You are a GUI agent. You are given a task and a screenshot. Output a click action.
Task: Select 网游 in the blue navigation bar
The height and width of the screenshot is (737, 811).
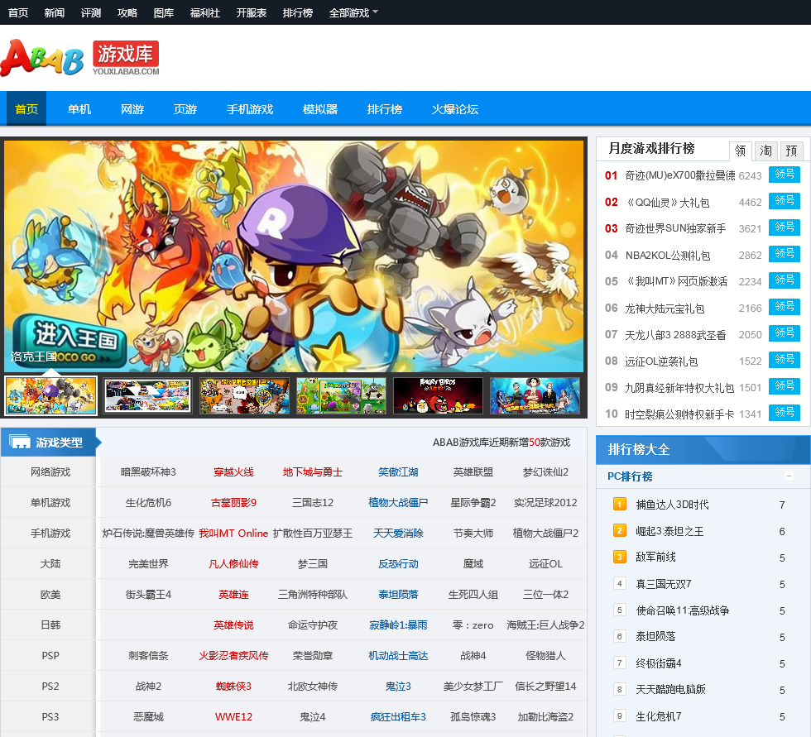pyautogui.click(x=132, y=109)
